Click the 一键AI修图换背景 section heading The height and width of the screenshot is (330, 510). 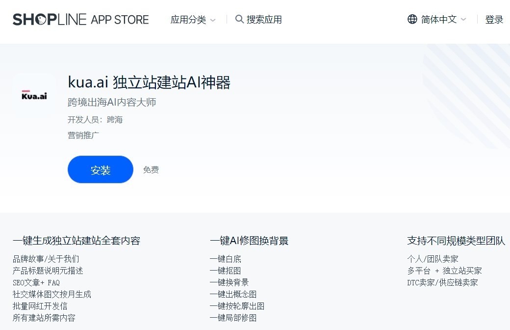click(249, 241)
